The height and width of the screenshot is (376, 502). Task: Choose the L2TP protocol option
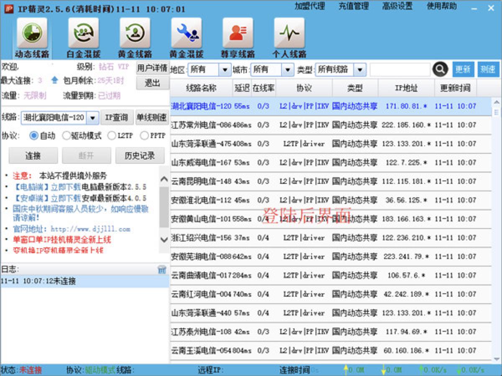111,135
